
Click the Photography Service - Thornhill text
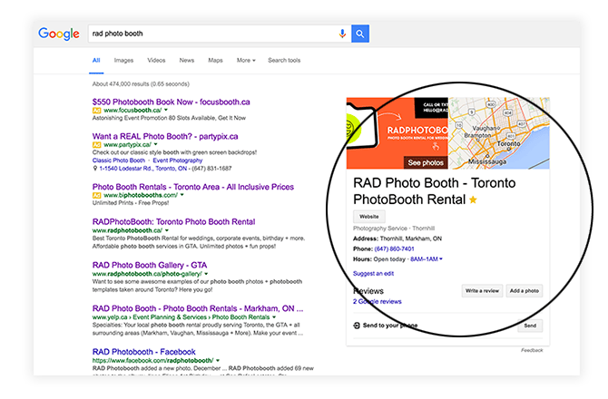point(394,229)
